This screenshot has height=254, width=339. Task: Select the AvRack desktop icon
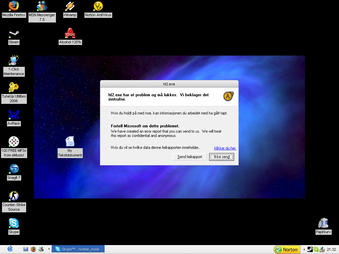[14, 118]
